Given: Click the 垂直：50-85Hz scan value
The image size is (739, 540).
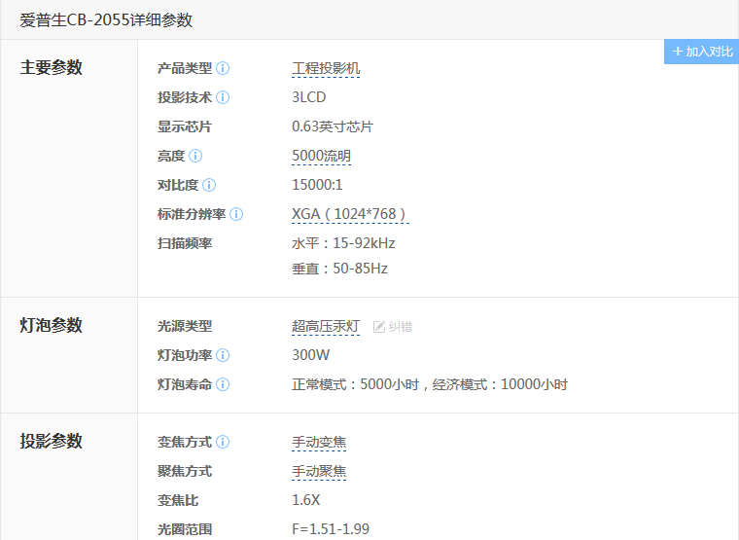Looking at the screenshot, I should (339, 269).
